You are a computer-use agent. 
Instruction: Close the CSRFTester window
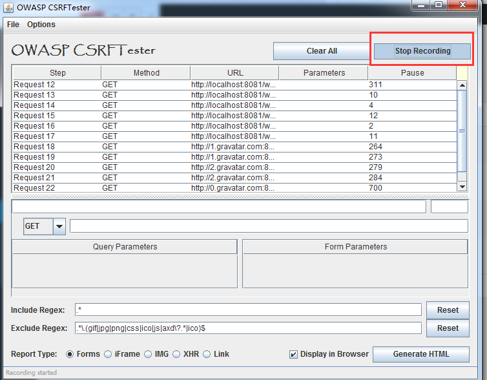[462, 5]
